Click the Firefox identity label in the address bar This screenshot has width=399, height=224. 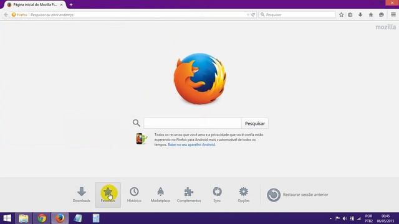pos(19,15)
